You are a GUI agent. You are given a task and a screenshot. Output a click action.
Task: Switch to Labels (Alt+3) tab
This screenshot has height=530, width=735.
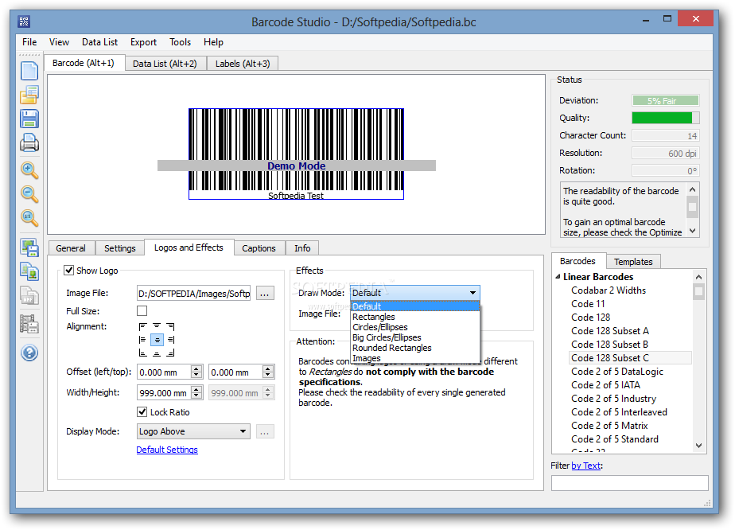tap(243, 64)
